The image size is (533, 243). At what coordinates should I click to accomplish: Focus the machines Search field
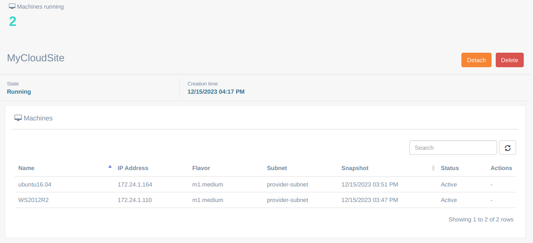(x=453, y=148)
